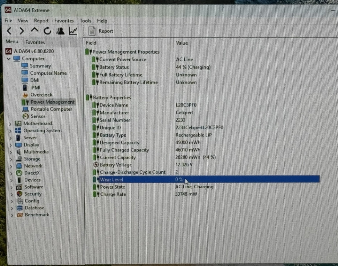Go up one level with up arrow
The width and height of the screenshot is (338, 266).
[34, 31]
